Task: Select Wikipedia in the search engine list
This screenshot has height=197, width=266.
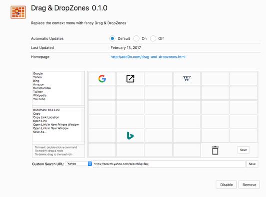Action: tap(40, 95)
